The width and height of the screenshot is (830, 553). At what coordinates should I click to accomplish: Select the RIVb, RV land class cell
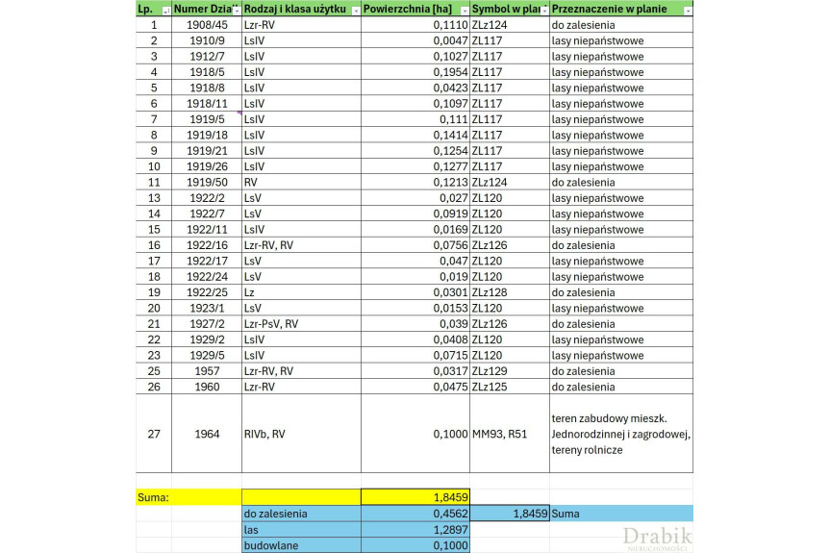click(301, 434)
